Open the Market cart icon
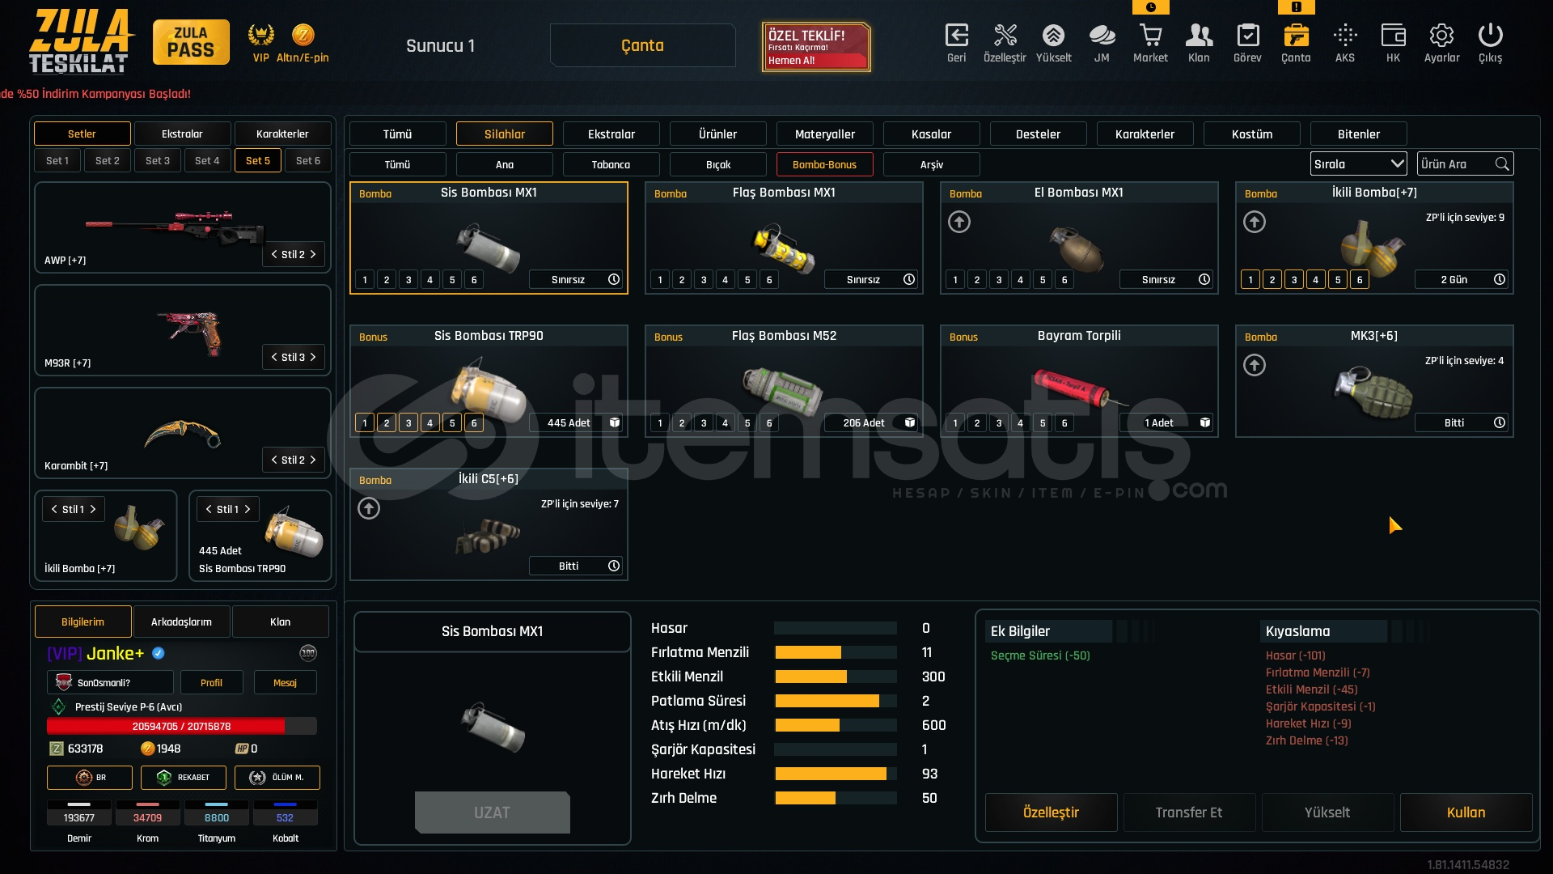 pos(1150,36)
